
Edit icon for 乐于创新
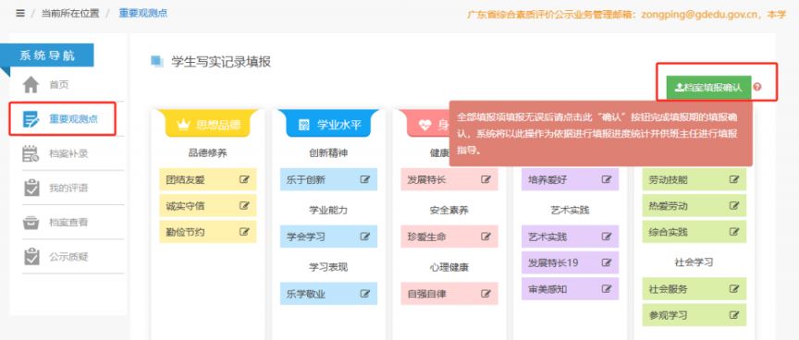pyautogui.click(x=365, y=179)
